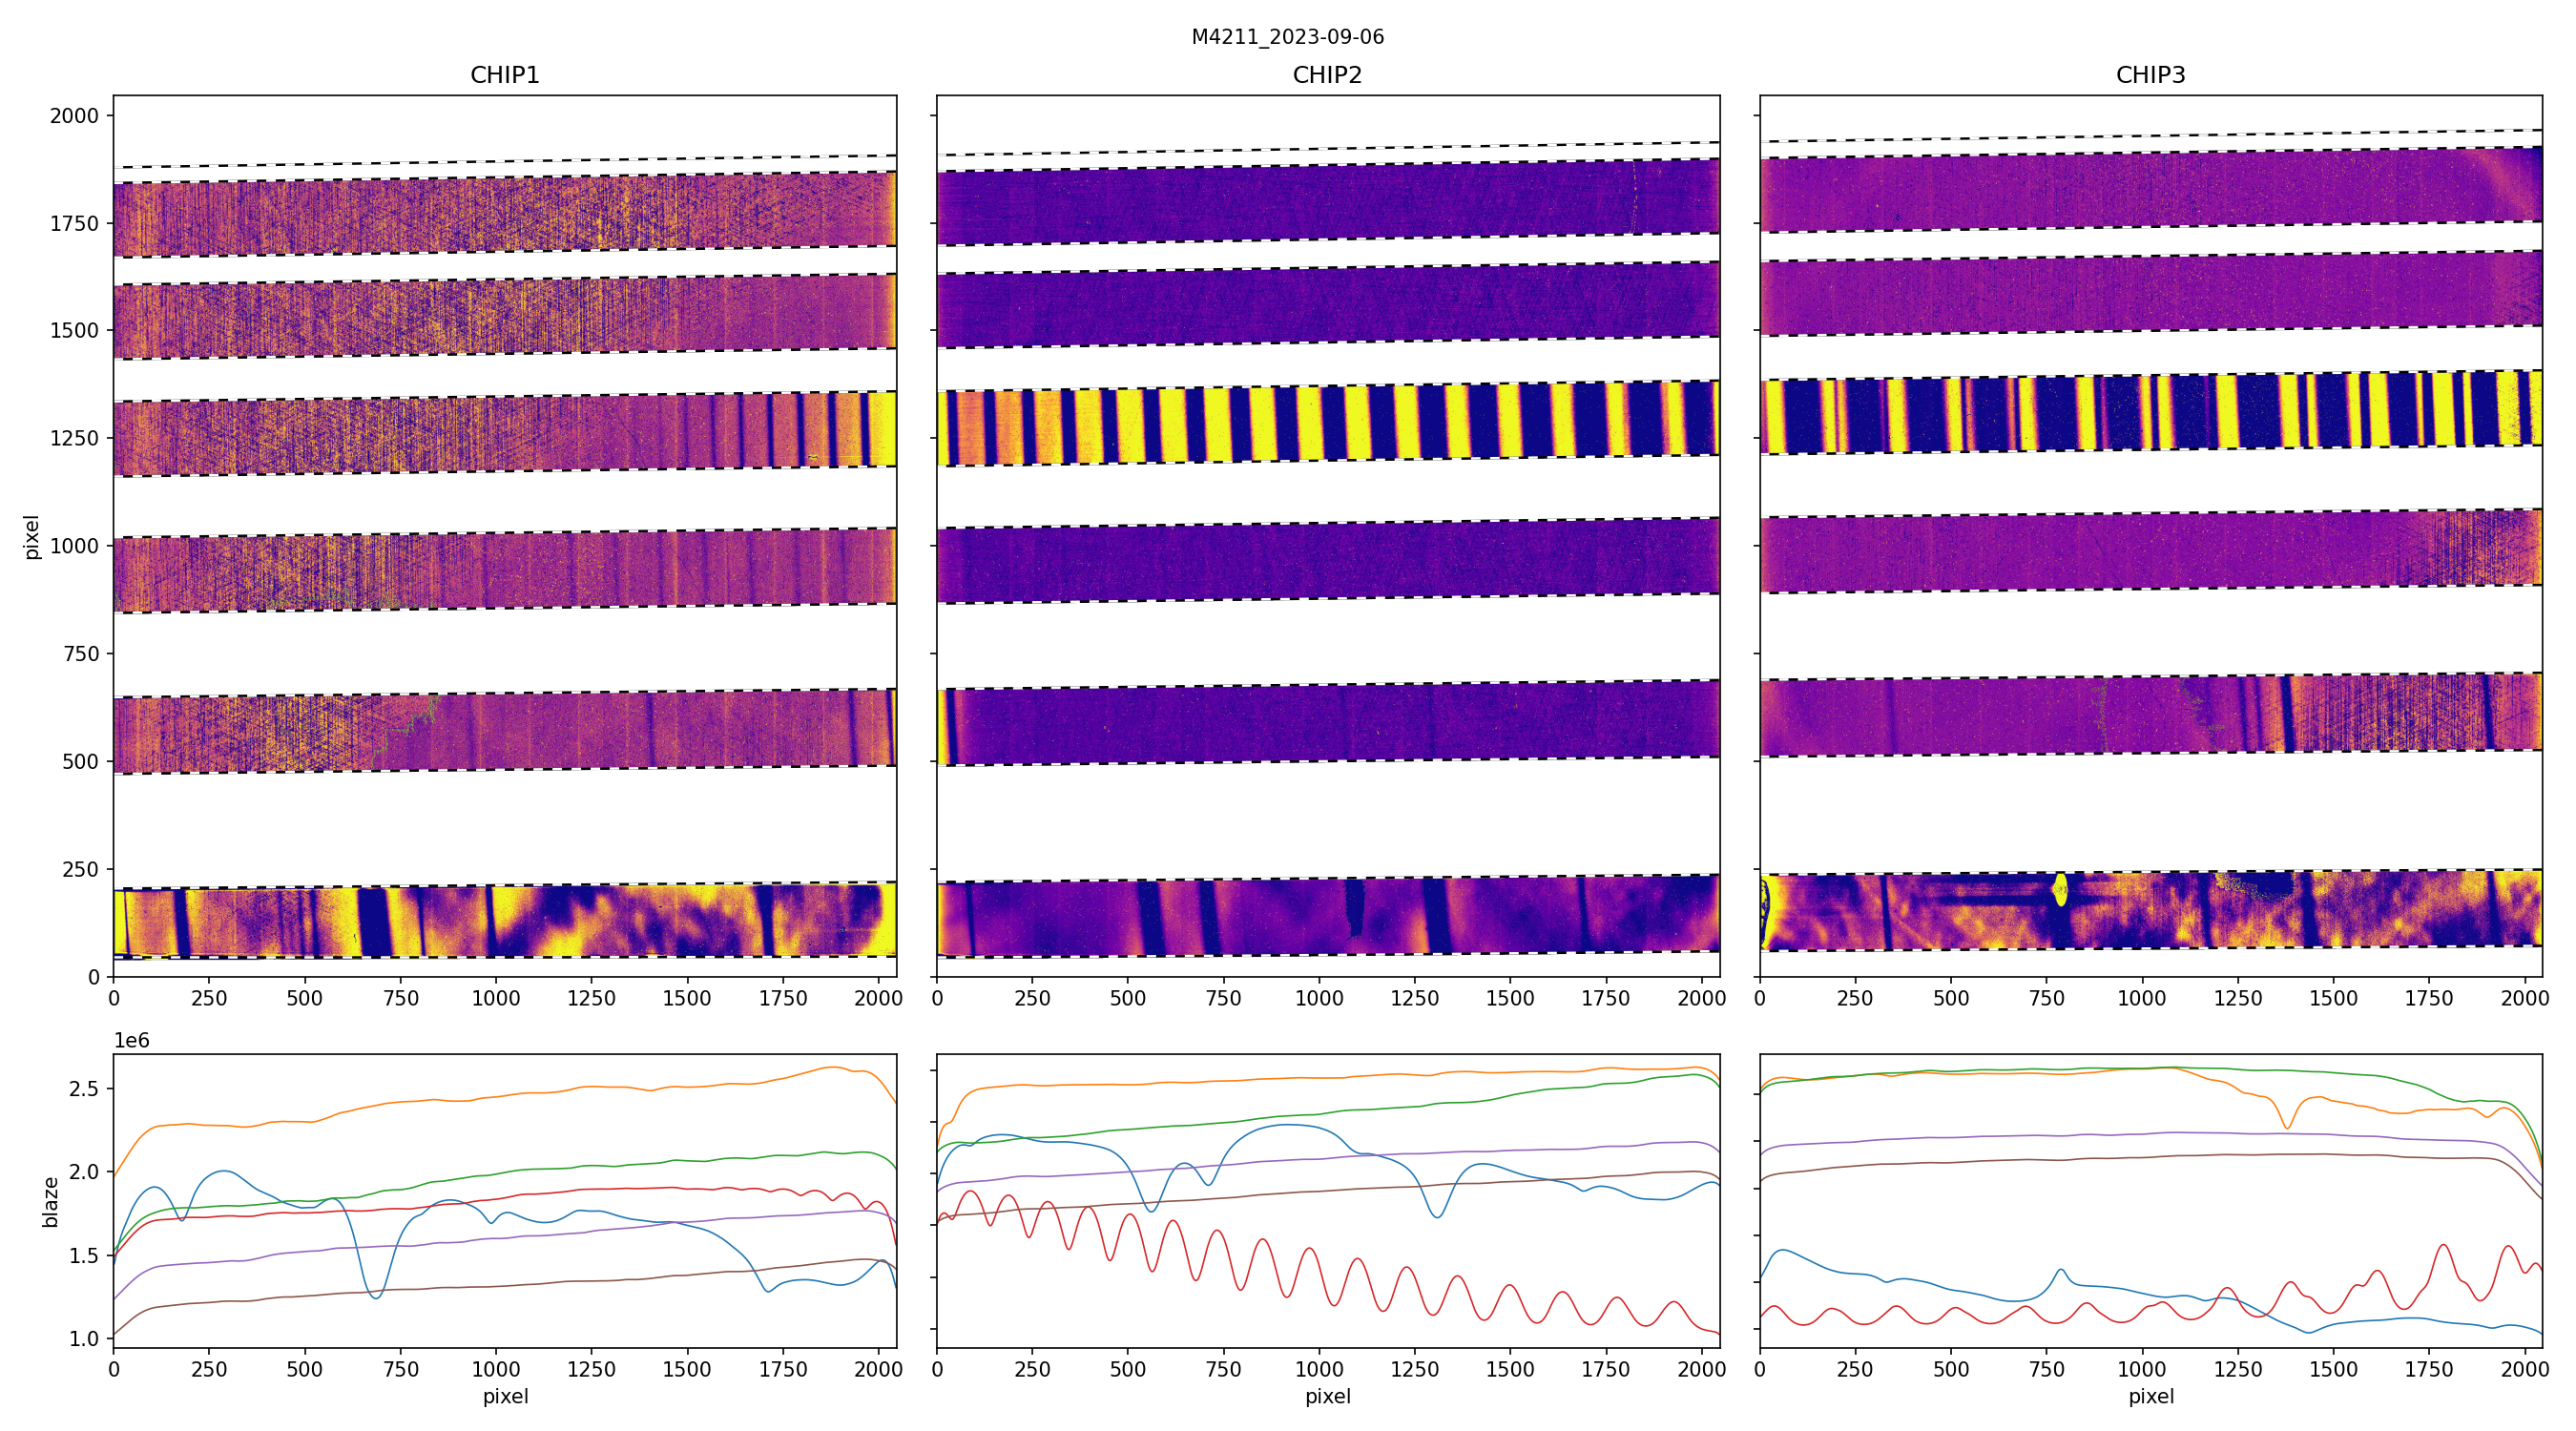
Task: Click the yellow oval blob in CHIP3 bottom order
Action: (2060, 889)
